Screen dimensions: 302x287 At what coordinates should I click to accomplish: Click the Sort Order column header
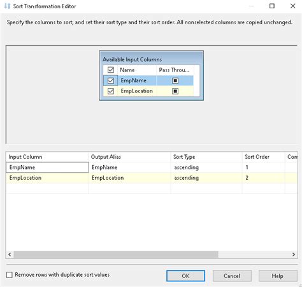(x=263, y=157)
